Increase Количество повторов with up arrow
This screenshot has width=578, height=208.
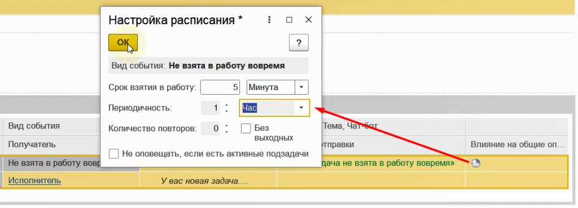click(x=226, y=126)
